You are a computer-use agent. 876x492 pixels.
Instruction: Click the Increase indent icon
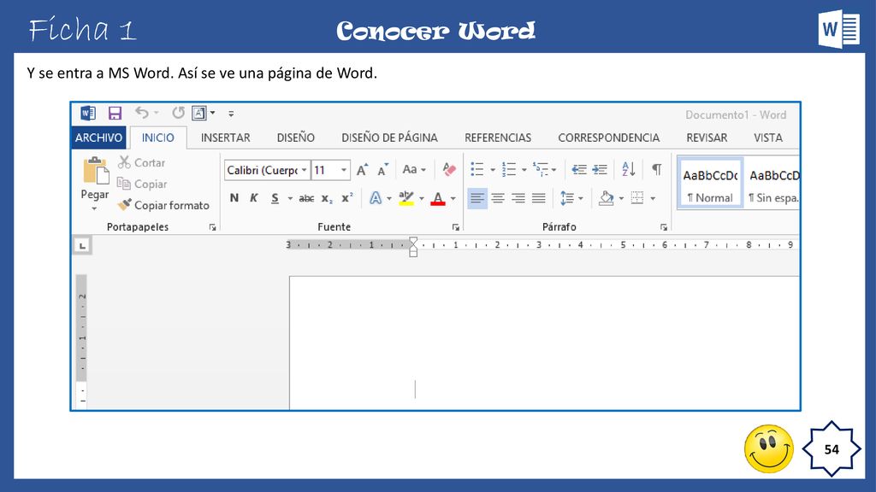[x=600, y=170]
